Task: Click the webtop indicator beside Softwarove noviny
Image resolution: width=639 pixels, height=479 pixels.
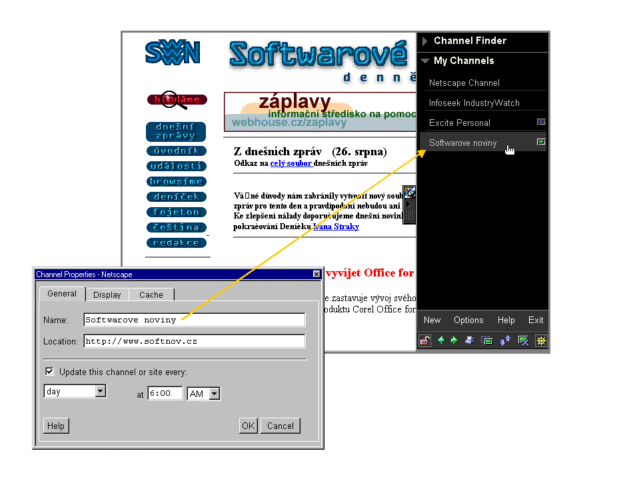Action: pos(541,142)
